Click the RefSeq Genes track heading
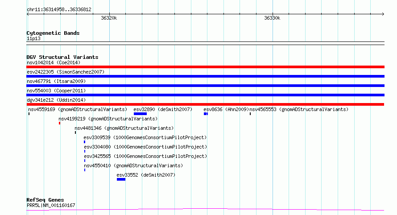The height and width of the screenshot is (215, 397). coord(45,200)
